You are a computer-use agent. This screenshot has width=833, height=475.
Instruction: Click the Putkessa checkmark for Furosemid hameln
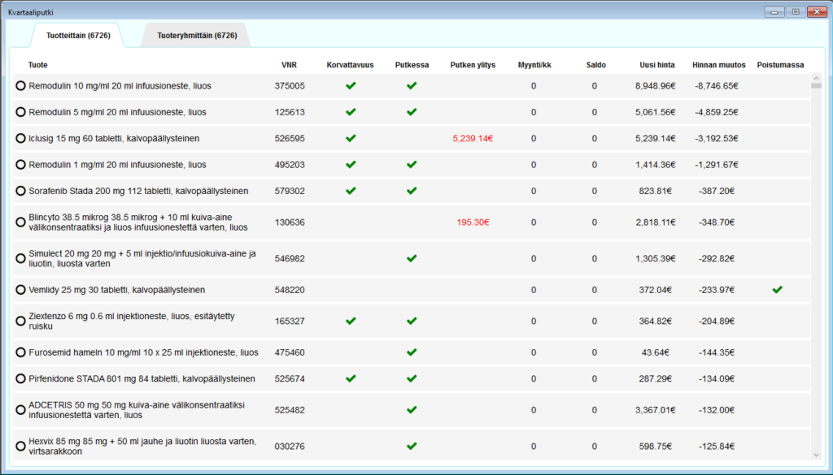(412, 352)
